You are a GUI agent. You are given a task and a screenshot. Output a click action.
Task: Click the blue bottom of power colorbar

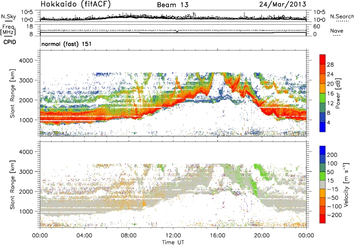coord(323,127)
